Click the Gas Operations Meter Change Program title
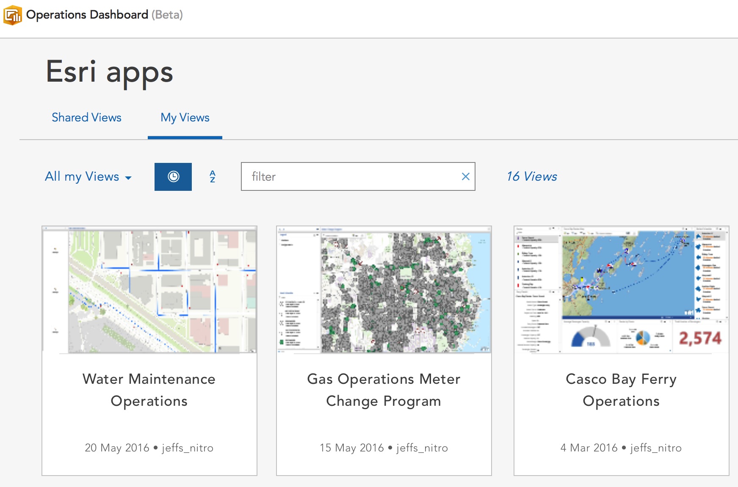This screenshot has width=738, height=487. coord(384,390)
